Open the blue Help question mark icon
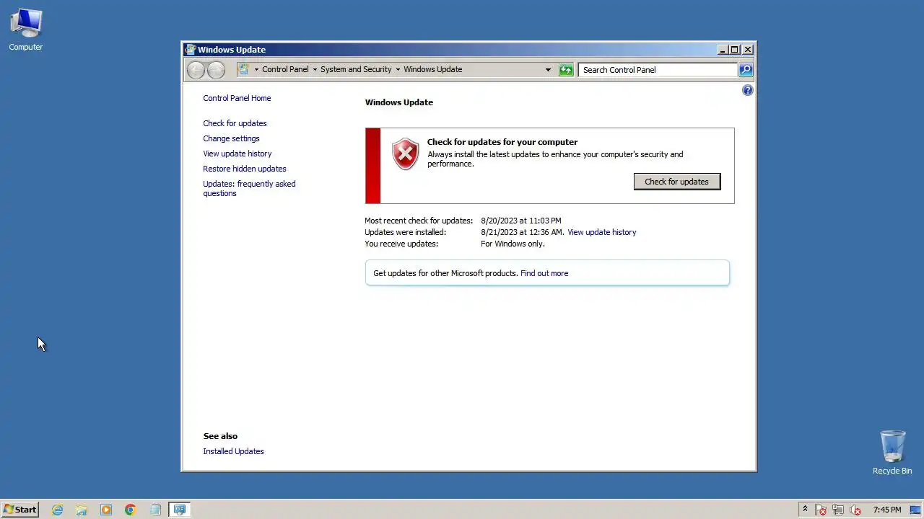The image size is (924, 519). [747, 90]
